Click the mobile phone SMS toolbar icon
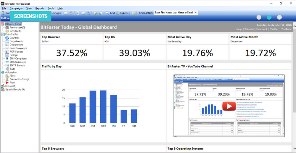Image resolution: width=296 pixels, height=153 pixels. pyautogui.click(x=71, y=13)
